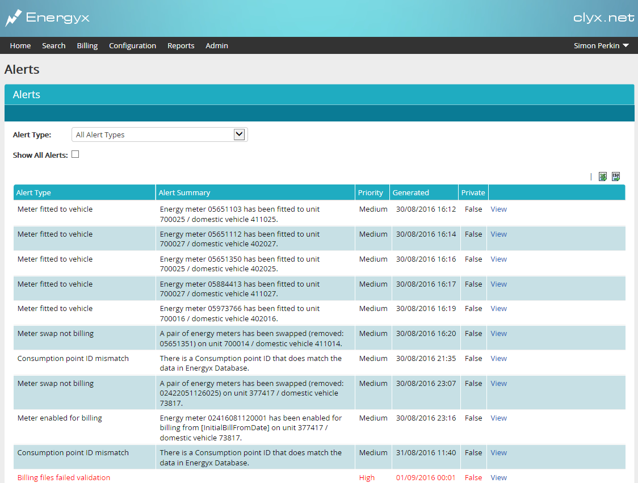View the Billing files failed validation alert
The height and width of the screenshot is (483, 638).
coord(498,478)
